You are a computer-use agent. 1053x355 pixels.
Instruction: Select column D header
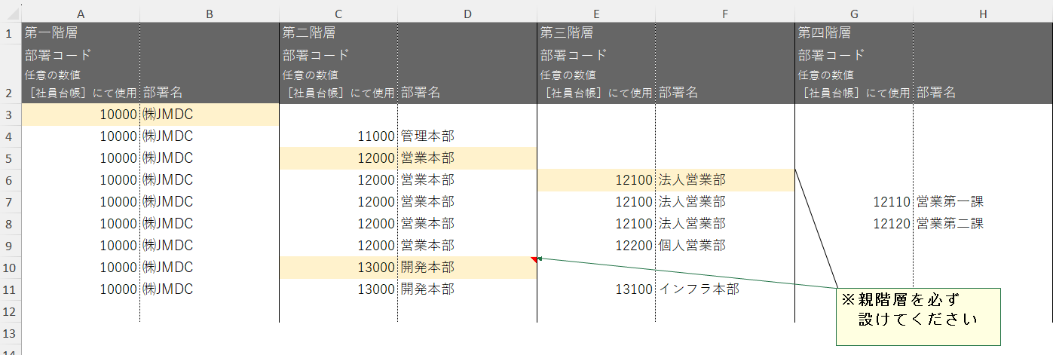467,14
